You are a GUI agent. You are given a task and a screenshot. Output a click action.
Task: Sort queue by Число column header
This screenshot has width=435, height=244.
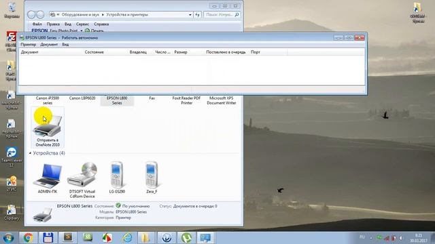163,52
